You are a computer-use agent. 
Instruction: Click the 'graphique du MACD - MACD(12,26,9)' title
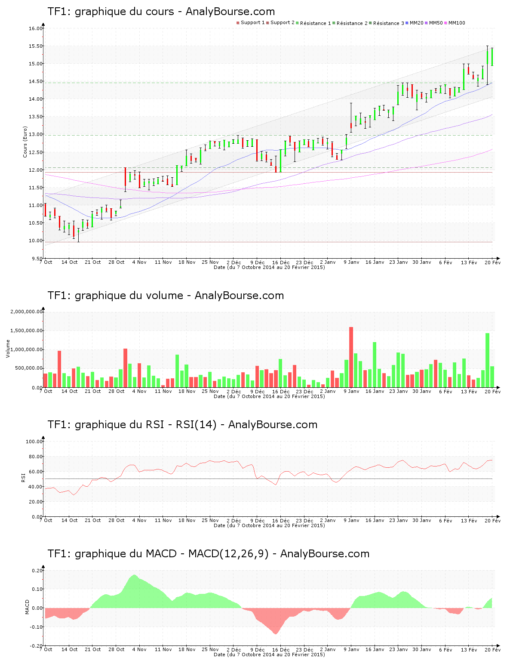[172, 554]
